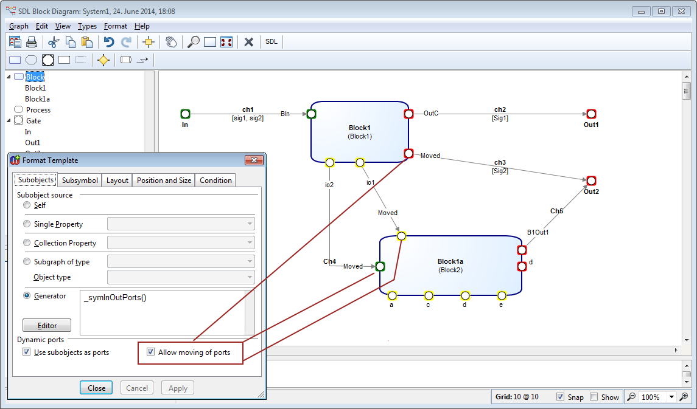697x409 pixels.
Task: Open the Collection Property dropdown
Action: (x=250, y=242)
